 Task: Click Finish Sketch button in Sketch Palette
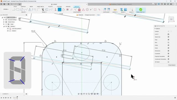(x=172, y=65)
